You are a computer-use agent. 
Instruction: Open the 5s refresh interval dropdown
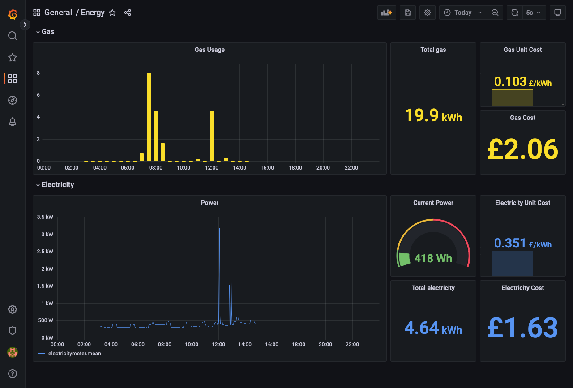click(x=534, y=13)
